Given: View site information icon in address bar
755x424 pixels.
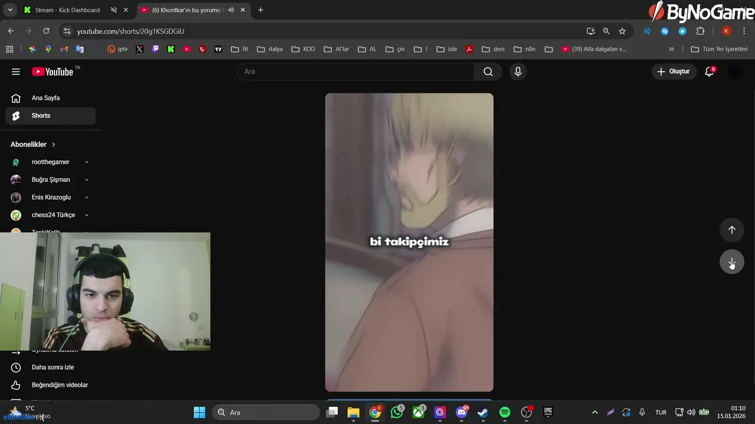Looking at the screenshot, I should pos(67,31).
